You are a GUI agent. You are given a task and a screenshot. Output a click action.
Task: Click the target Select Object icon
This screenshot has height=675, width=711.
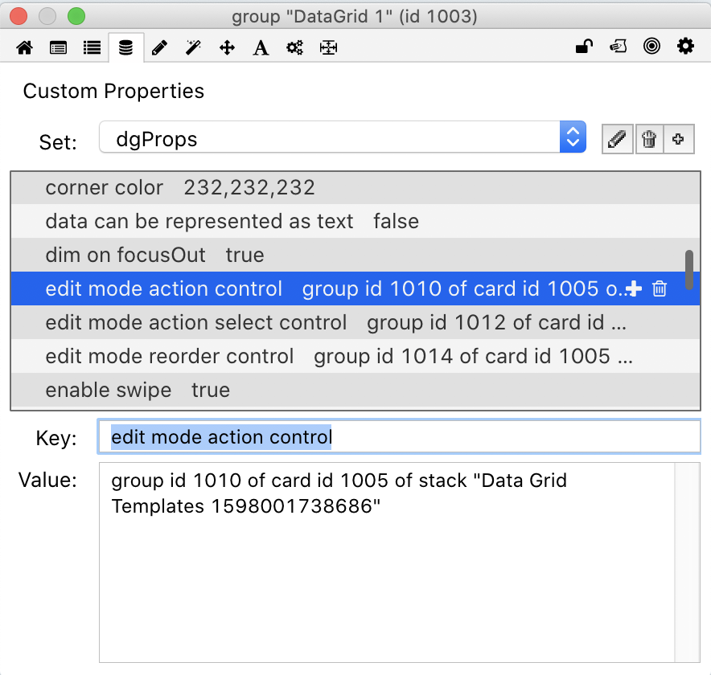click(x=651, y=47)
